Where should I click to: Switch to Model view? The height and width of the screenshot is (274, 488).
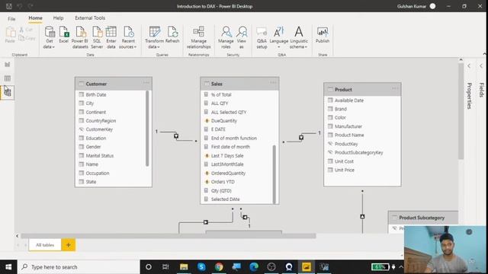click(7, 92)
